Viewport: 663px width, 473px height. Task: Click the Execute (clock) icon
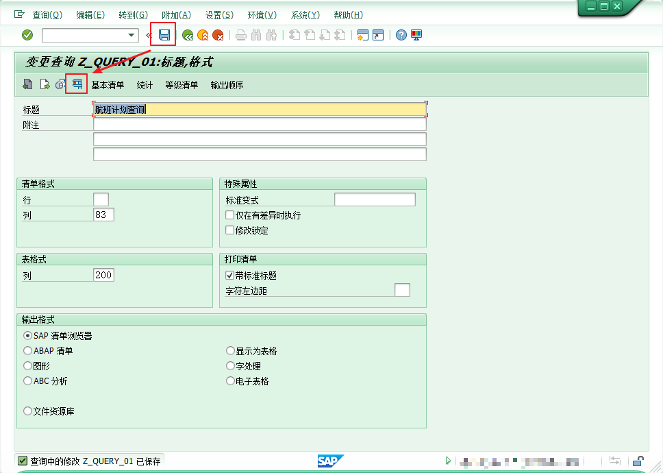[60, 84]
